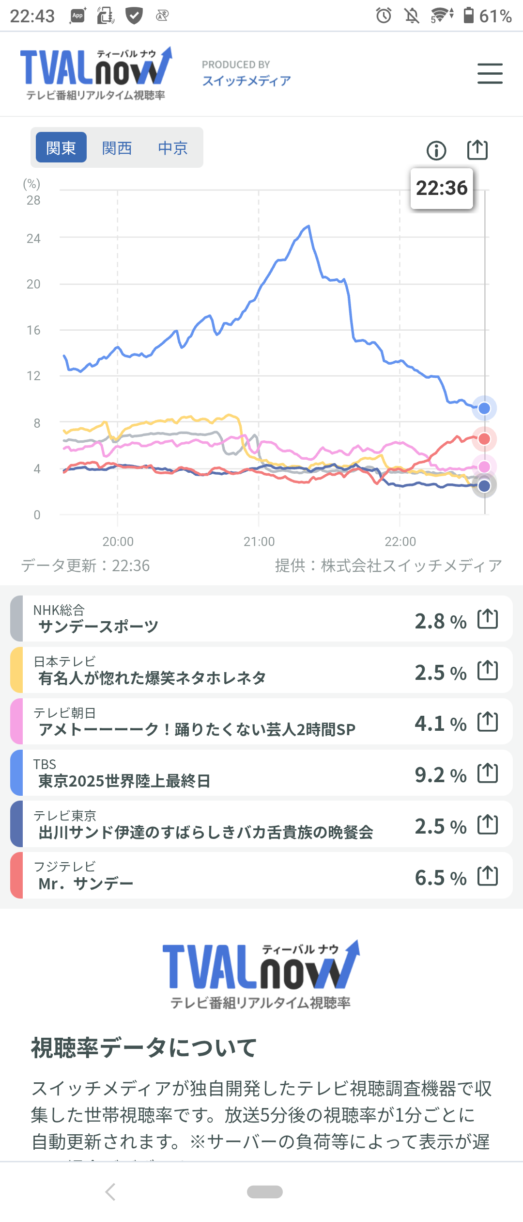
Task: Share the テレビ朝日 アメトーーーーク rating
Action: (x=487, y=722)
